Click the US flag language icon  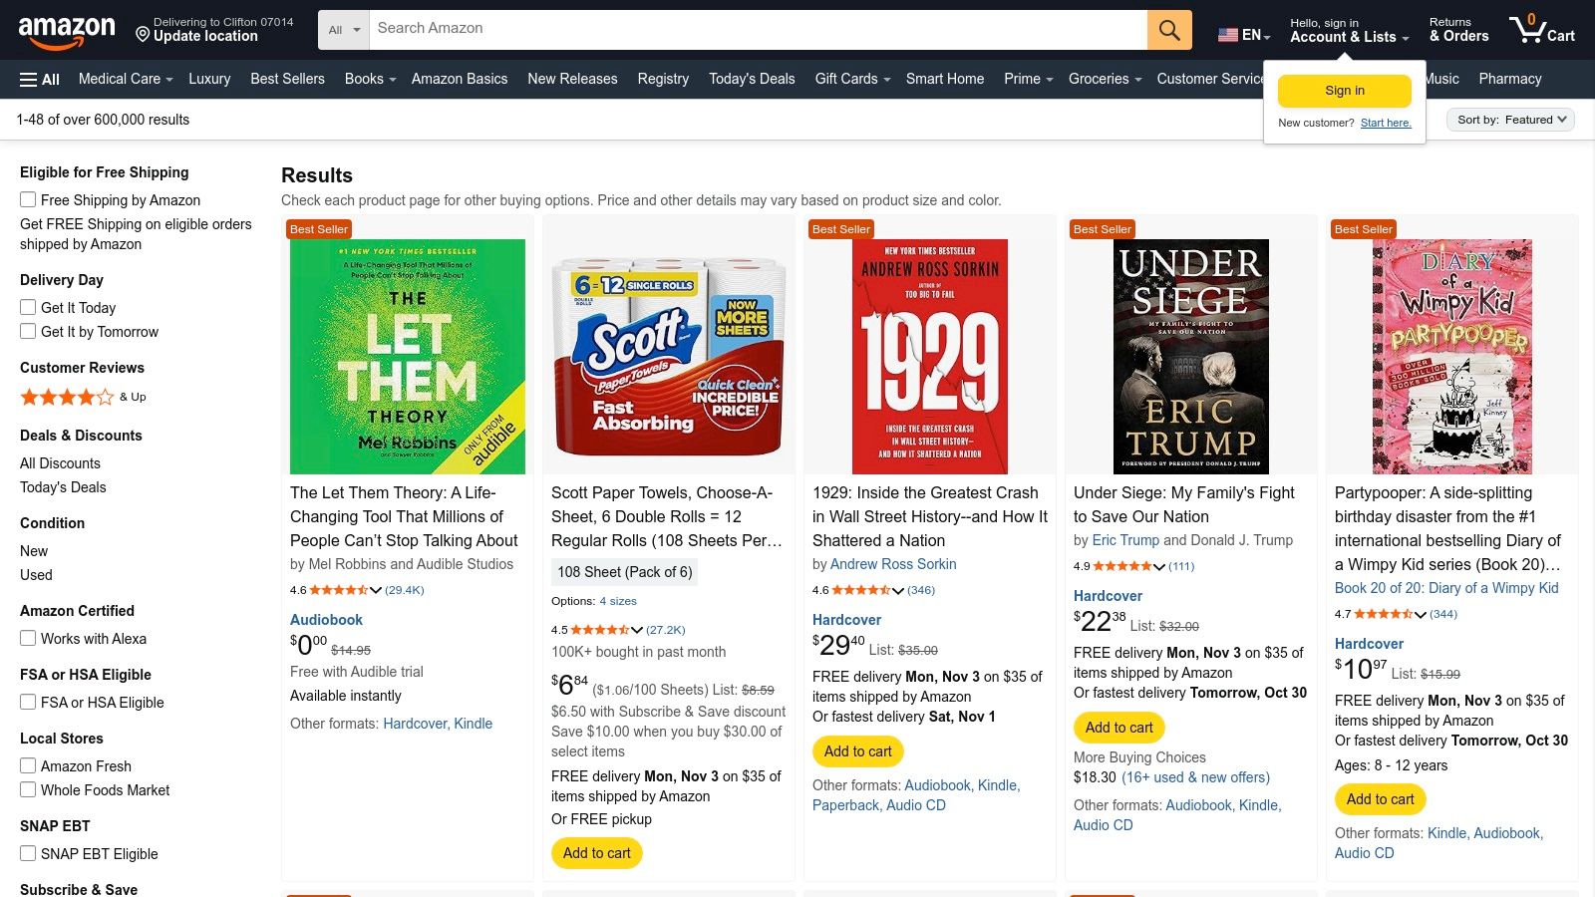[1225, 34]
